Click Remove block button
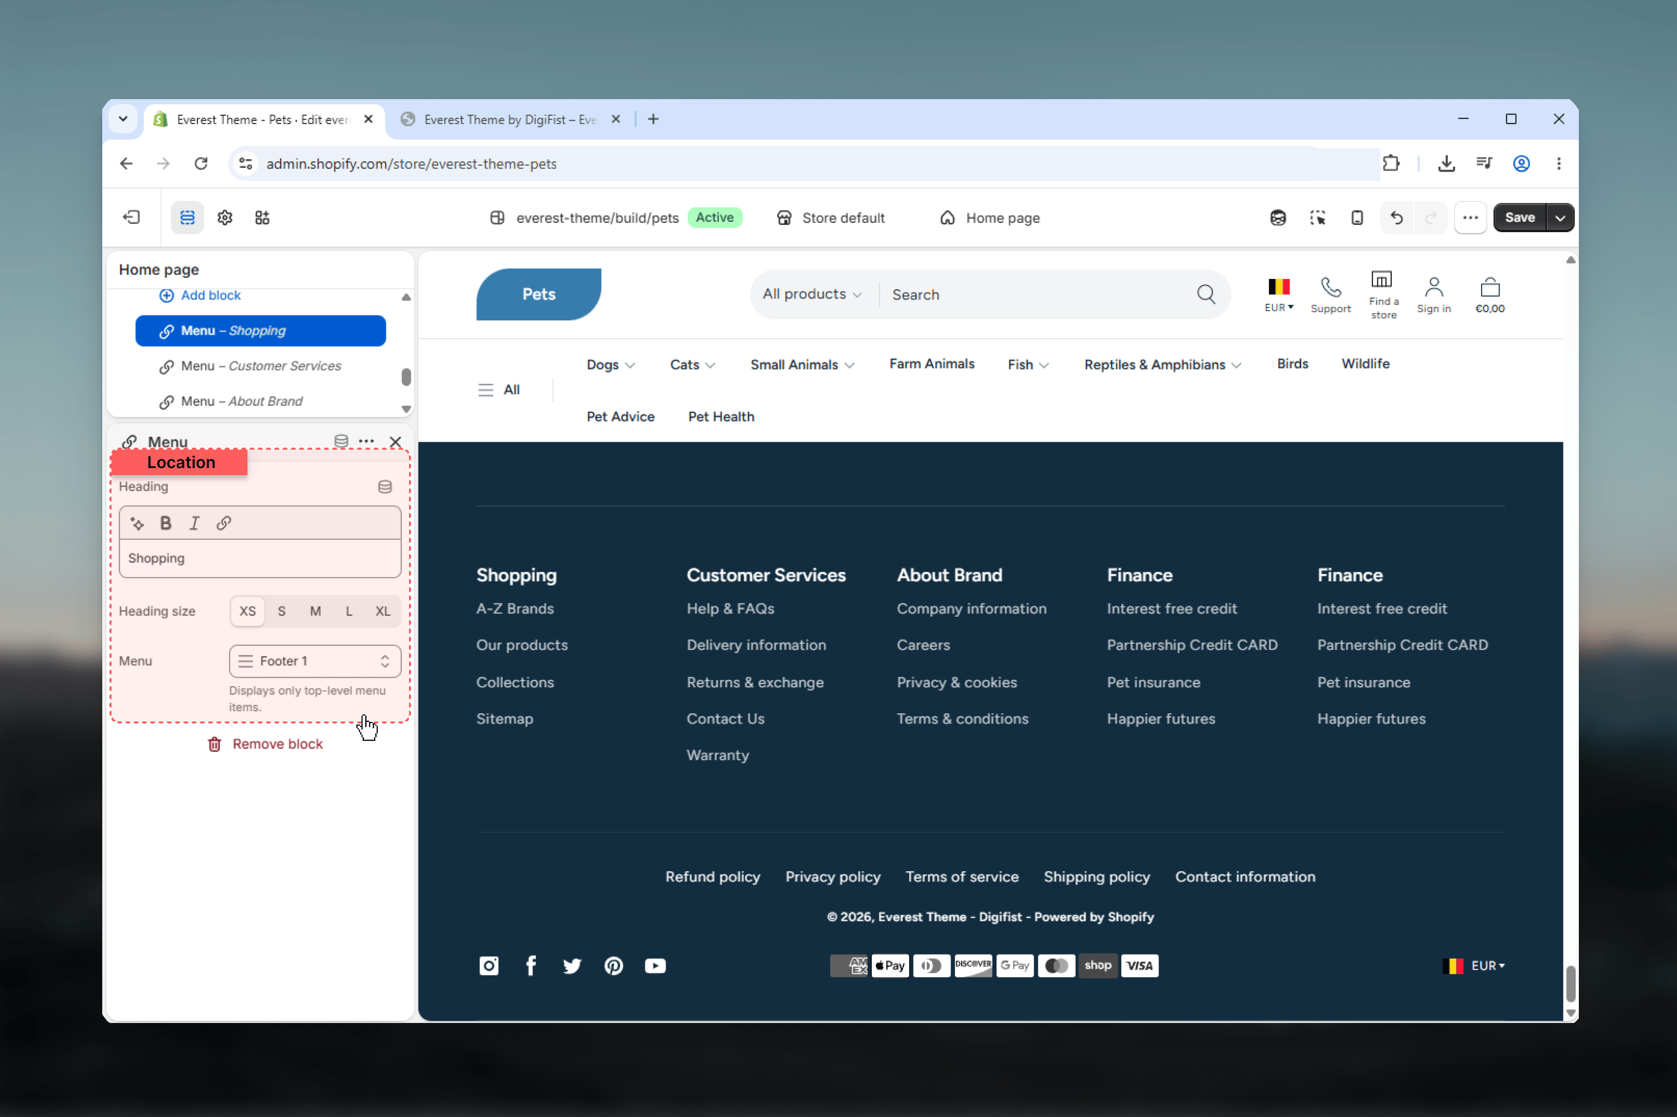Image resolution: width=1677 pixels, height=1117 pixels. 265,743
